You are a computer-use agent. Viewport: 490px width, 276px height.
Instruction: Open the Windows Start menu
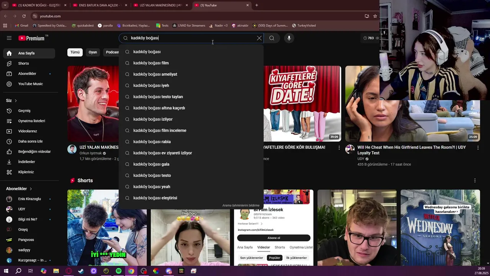point(6,271)
